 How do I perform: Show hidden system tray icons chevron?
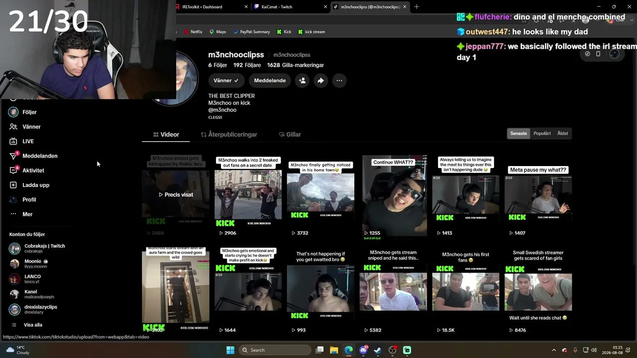554,350
